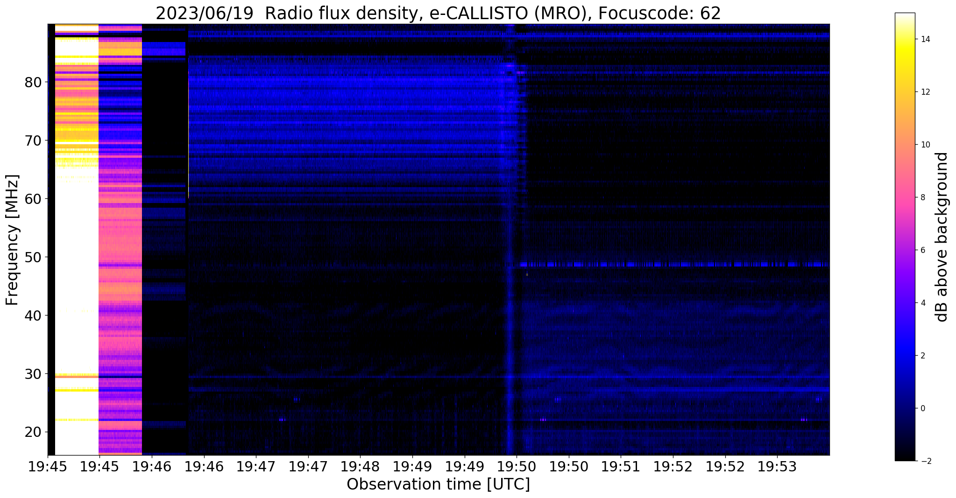The image size is (956, 498).
Task: Click the bright blue horizontal line near 49 MHz
Action: click(x=674, y=264)
